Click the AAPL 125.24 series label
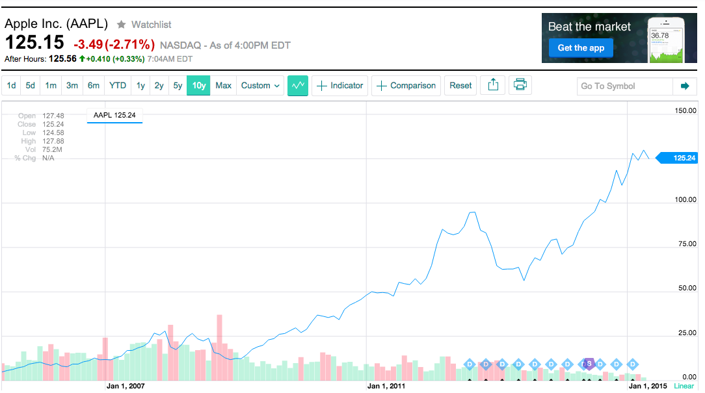Viewport: 705px width, 393px height. coord(114,116)
